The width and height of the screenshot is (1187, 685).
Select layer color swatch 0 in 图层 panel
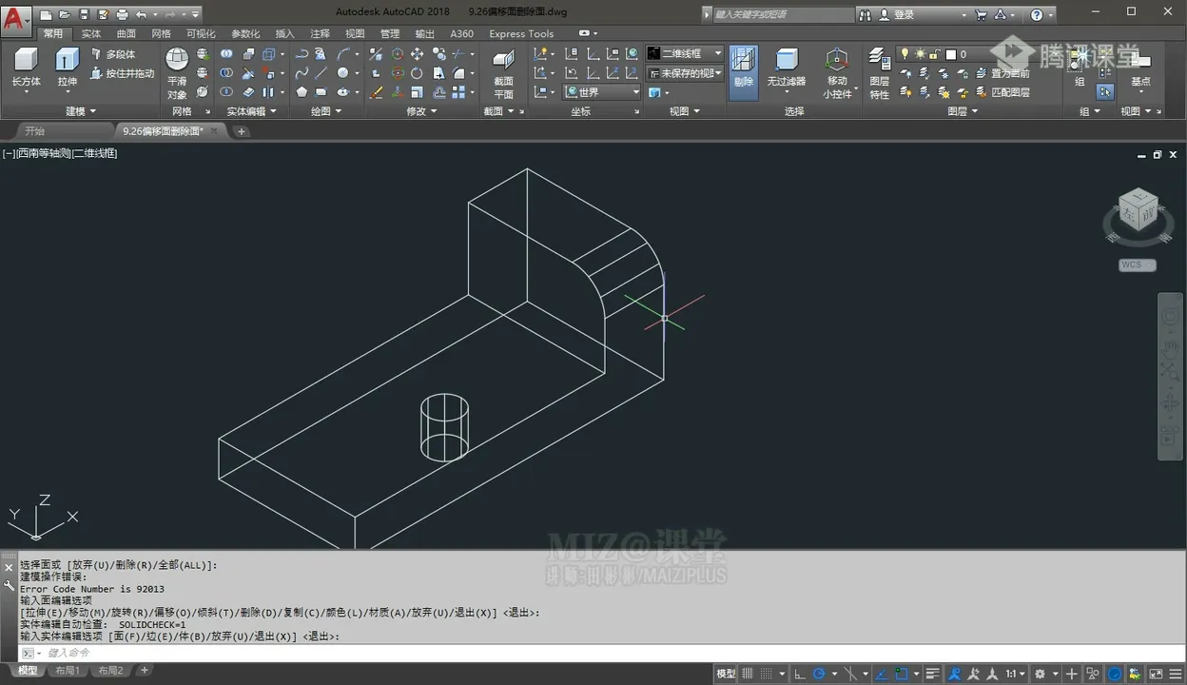[951, 52]
